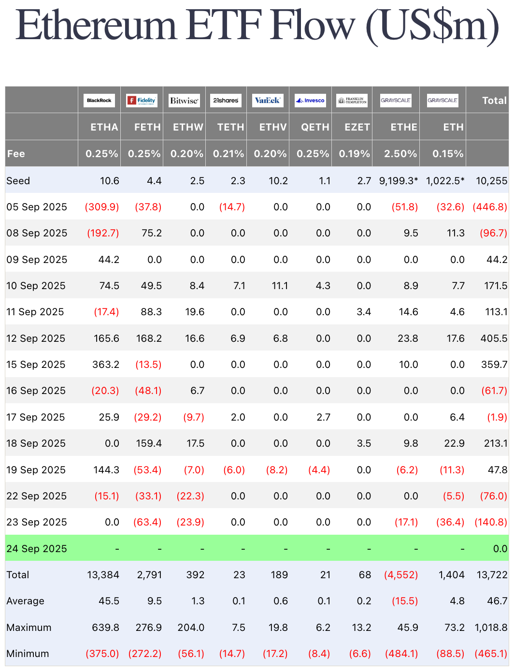Click the 0.15% fee for ETH
The image size is (514, 672).
point(448,154)
